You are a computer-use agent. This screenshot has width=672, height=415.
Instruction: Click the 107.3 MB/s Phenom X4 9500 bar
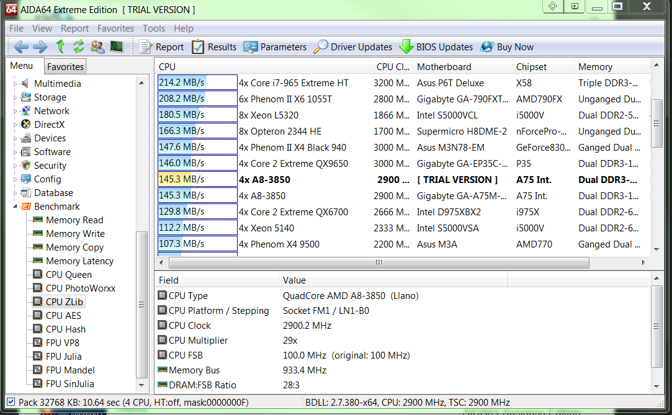pyautogui.click(x=197, y=244)
